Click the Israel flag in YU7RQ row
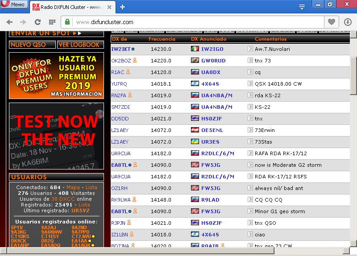357x256 pixels. (x=195, y=83)
